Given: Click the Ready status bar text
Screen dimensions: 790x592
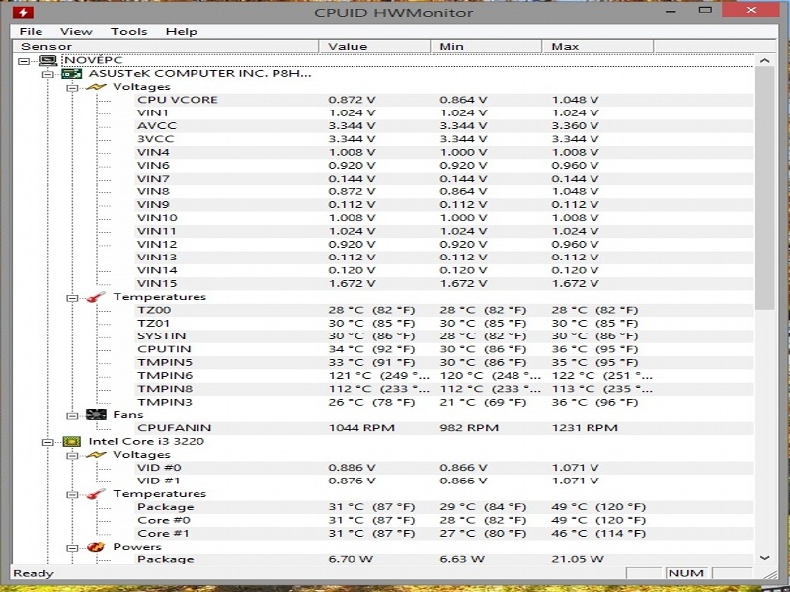Looking at the screenshot, I should coord(34,573).
